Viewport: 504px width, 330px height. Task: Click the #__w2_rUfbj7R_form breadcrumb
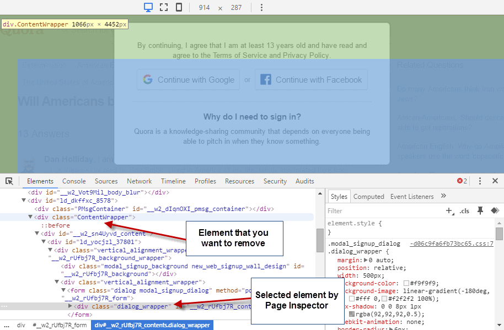coord(60,325)
